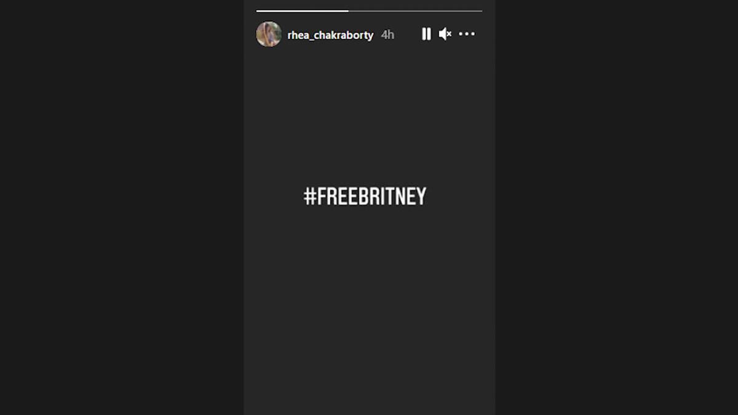The height and width of the screenshot is (415, 738).
Task: Click the dark backdrop right of the story
Action: pyautogui.click(x=617, y=207)
